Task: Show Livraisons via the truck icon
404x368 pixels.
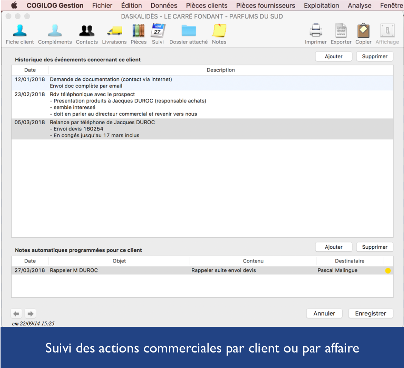Action: [x=114, y=31]
